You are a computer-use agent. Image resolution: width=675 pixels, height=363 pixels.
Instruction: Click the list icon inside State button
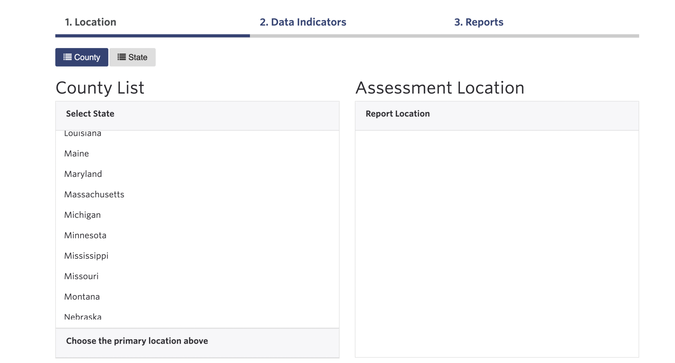[121, 57]
